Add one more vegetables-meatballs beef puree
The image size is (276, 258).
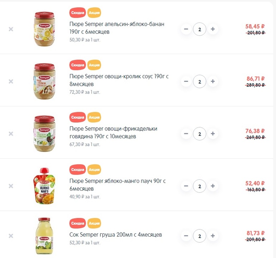pyautogui.click(x=213, y=134)
